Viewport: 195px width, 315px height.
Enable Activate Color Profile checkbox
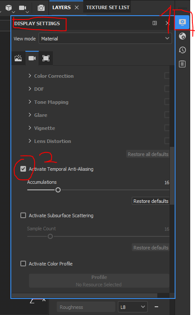23,264
